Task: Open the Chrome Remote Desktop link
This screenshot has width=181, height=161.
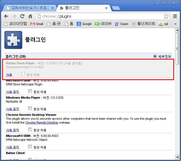Action: 42,122
